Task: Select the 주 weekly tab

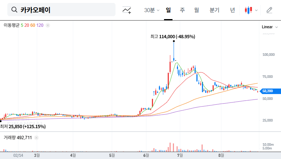Action: coord(182,10)
